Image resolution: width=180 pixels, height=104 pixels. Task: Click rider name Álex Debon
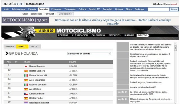click(35, 89)
